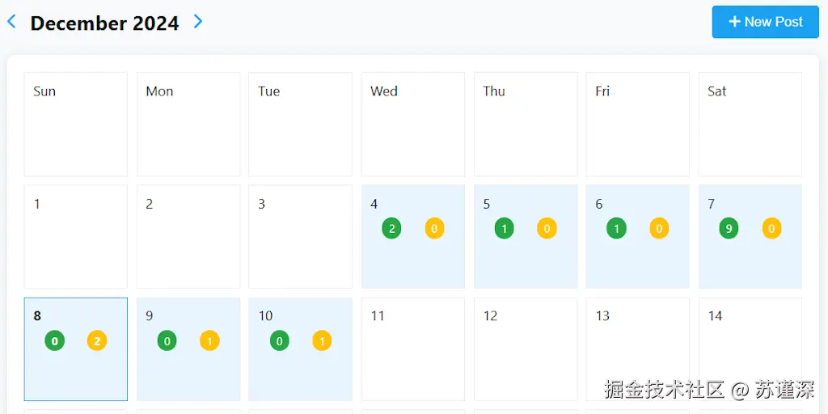The image size is (828, 414).
Task: Click yellow badge on December 7
Action: click(x=771, y=229)
